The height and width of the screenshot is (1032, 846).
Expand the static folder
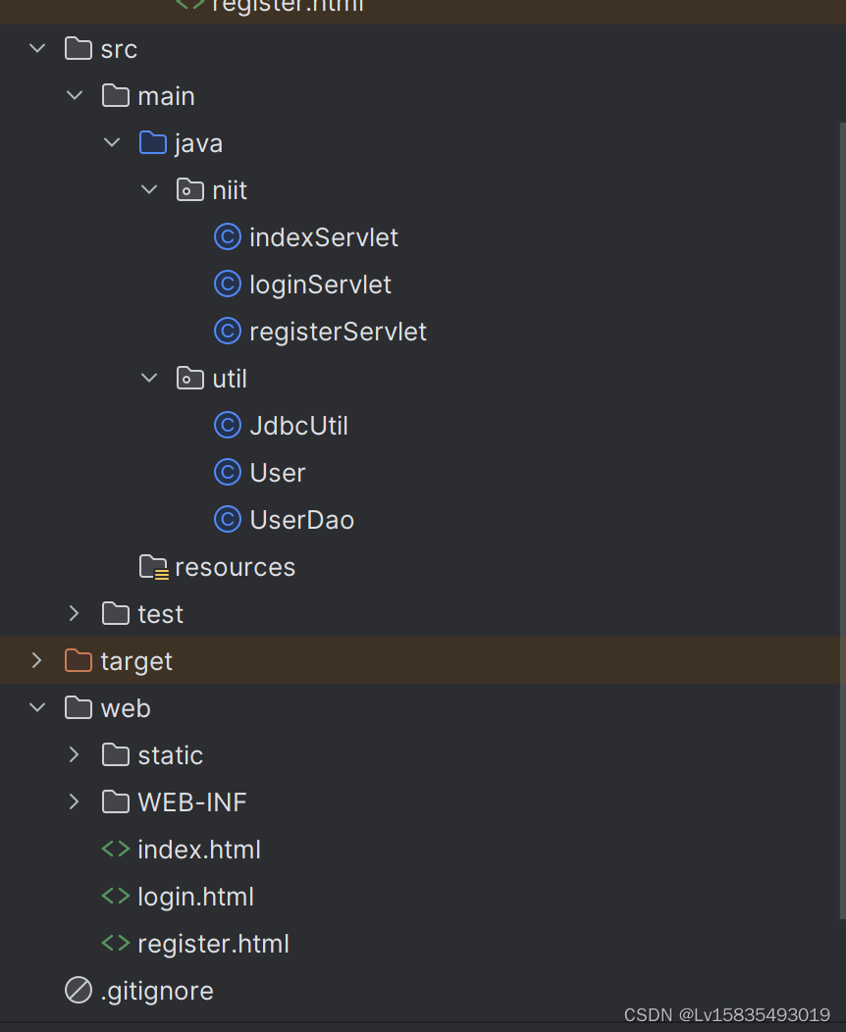point(74,754)
